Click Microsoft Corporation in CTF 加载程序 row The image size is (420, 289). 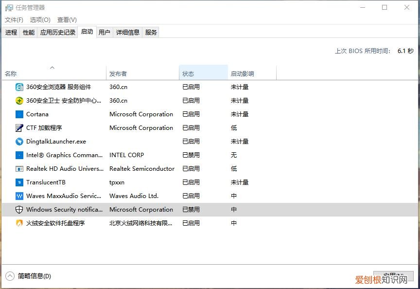click(141, 128)
